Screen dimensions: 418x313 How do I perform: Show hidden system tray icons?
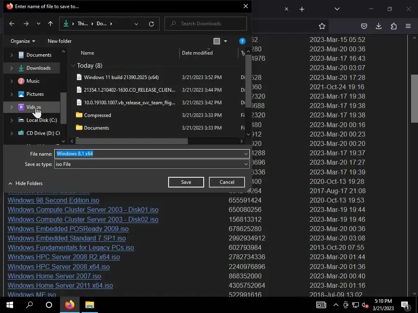pos(336,305)
